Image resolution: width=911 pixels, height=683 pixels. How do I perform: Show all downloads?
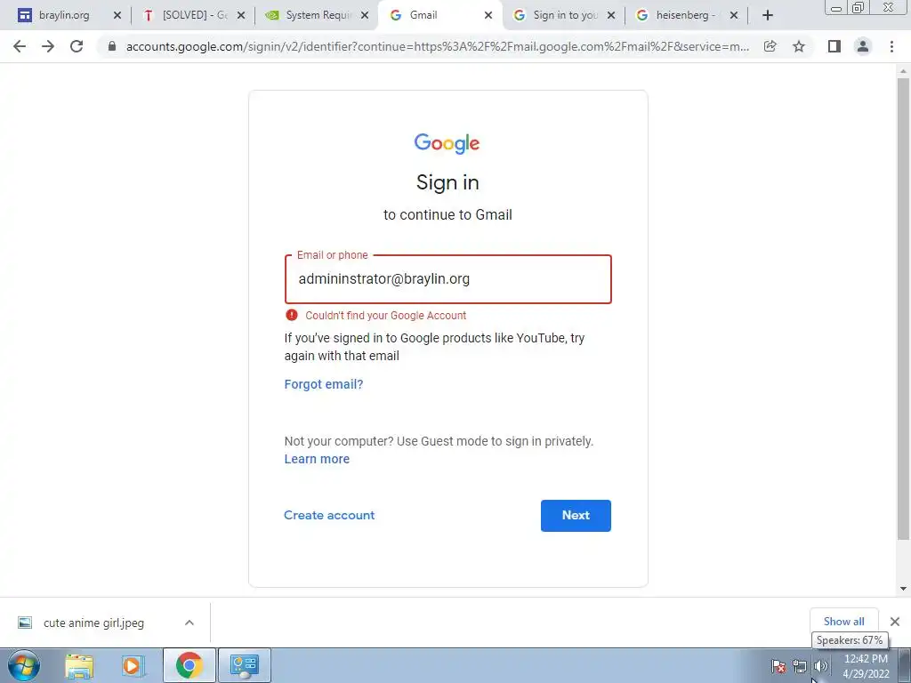pyautogui.click(x=843, y=622)
